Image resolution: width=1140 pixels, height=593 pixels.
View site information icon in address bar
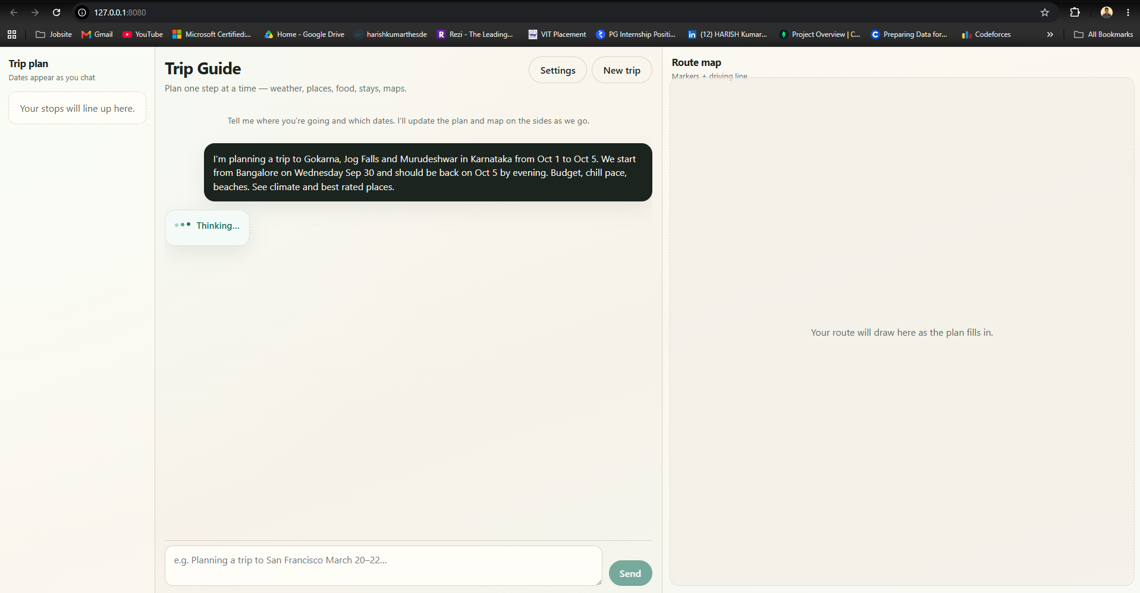point(82,12)
